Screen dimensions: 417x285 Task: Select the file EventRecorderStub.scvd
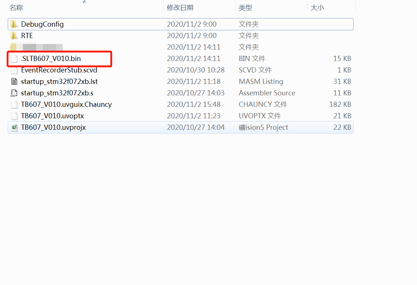pos(59,70)
